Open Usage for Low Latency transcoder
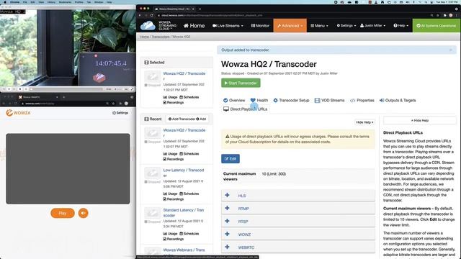Viewport: 461px width, 259px height. click(x=170, y=194)
